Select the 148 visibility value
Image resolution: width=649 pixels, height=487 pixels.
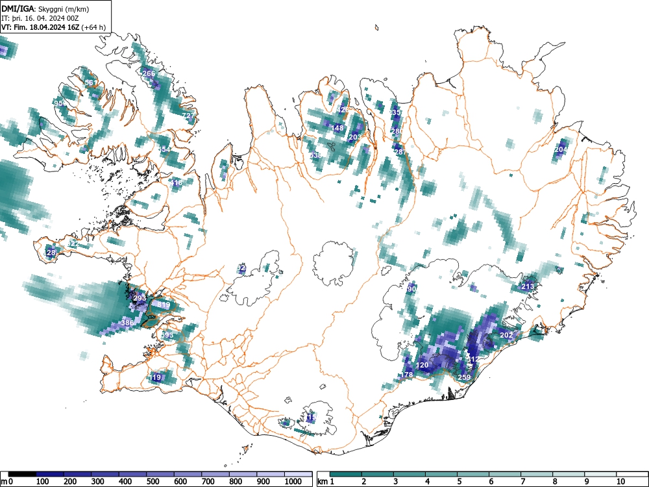coord(337,128)
